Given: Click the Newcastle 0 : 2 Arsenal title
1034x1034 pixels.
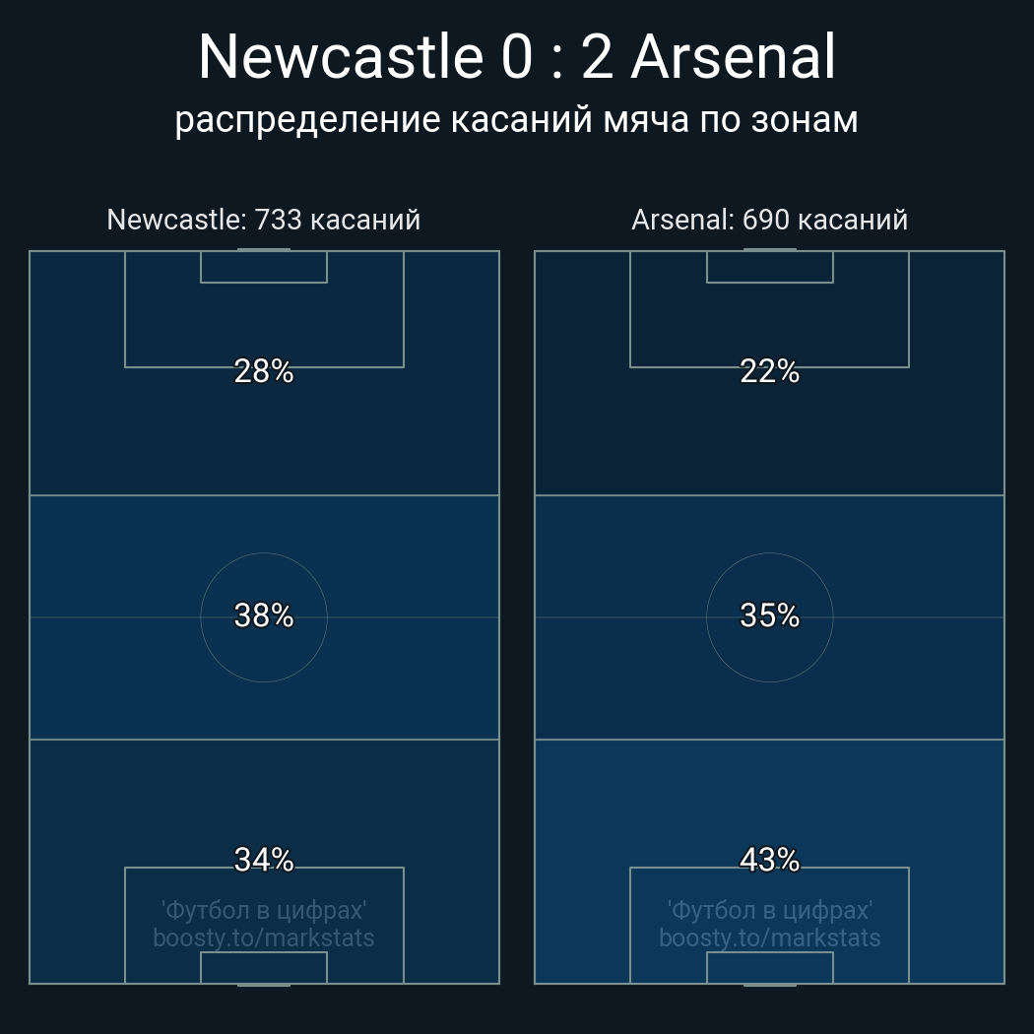Looking at the screenshot, I should pos(517,57).
